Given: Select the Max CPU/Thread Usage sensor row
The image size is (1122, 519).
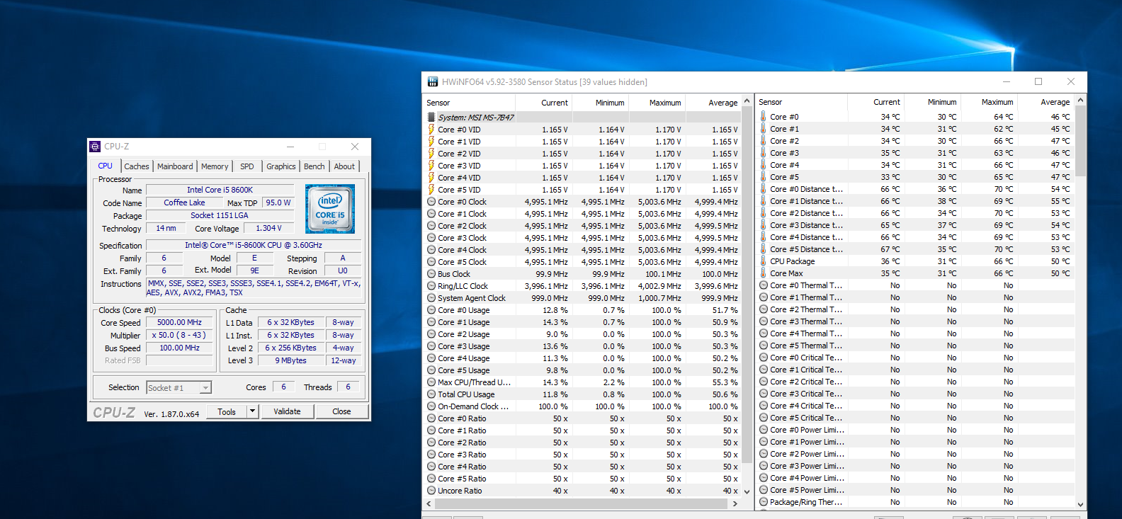Looking at the screenshot, I should pos(582,382).
